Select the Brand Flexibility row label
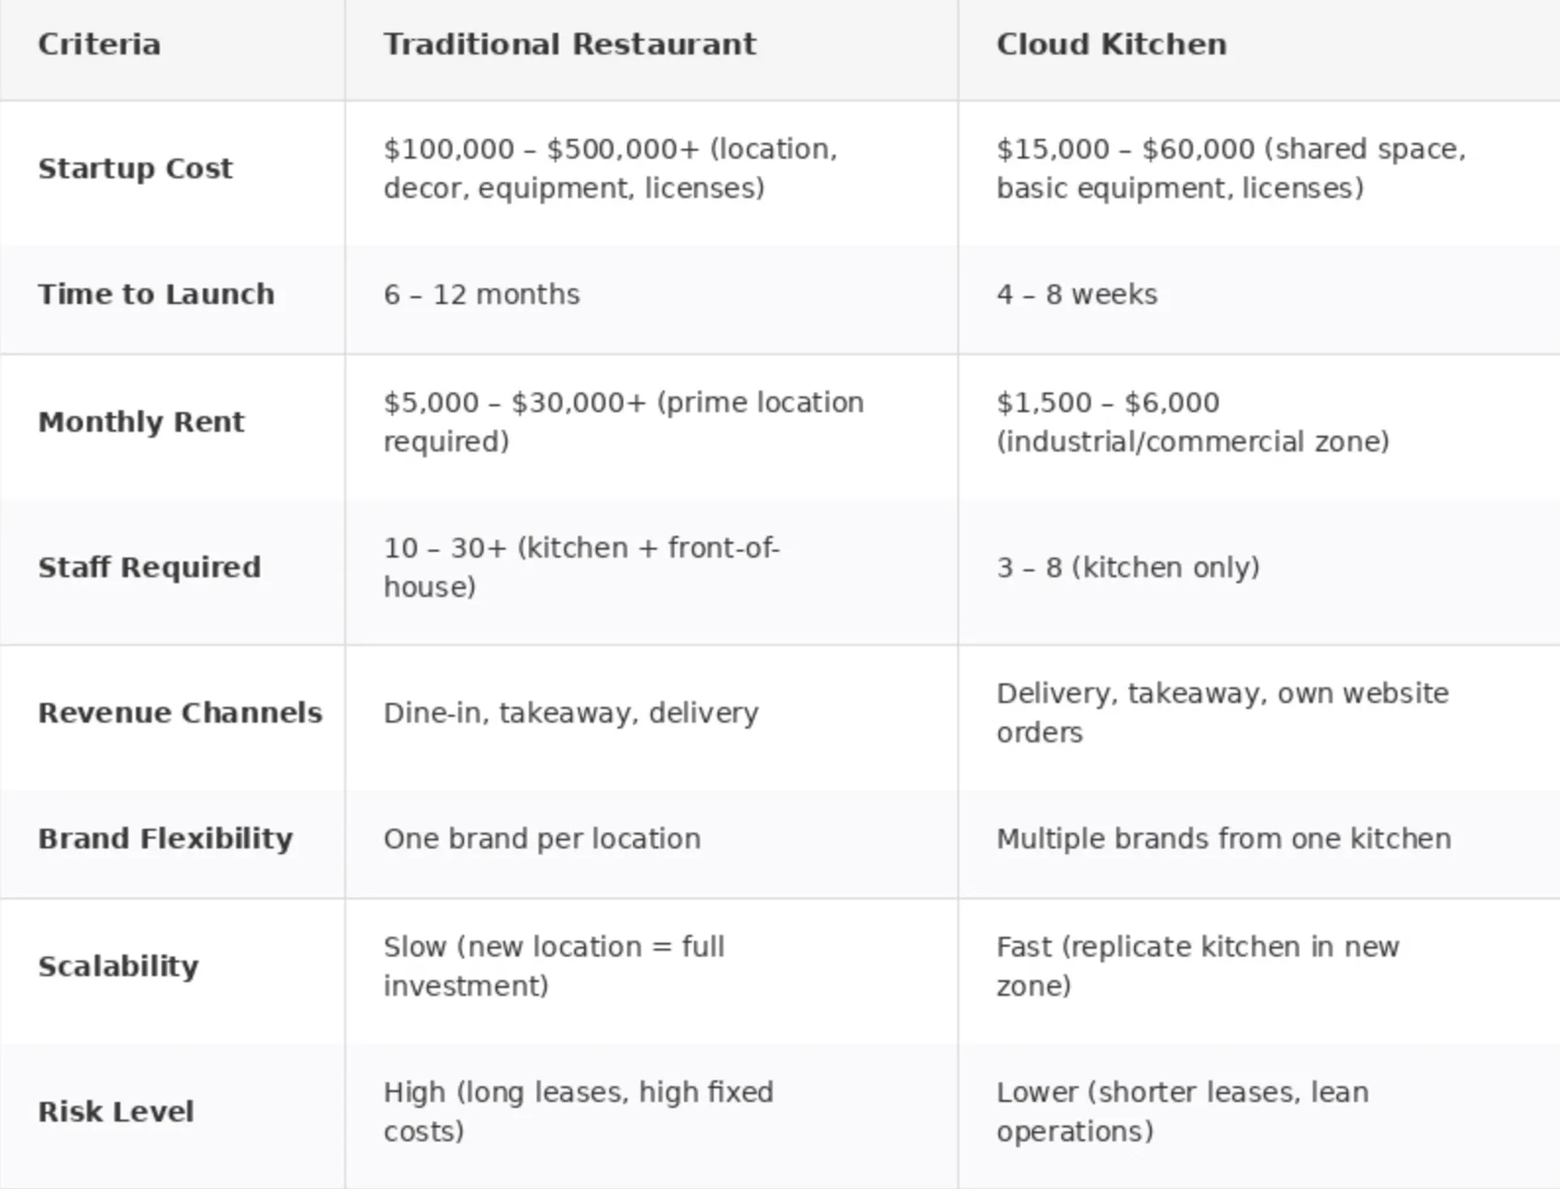Screen dimensions: 1560x1189 coord(165,839)
